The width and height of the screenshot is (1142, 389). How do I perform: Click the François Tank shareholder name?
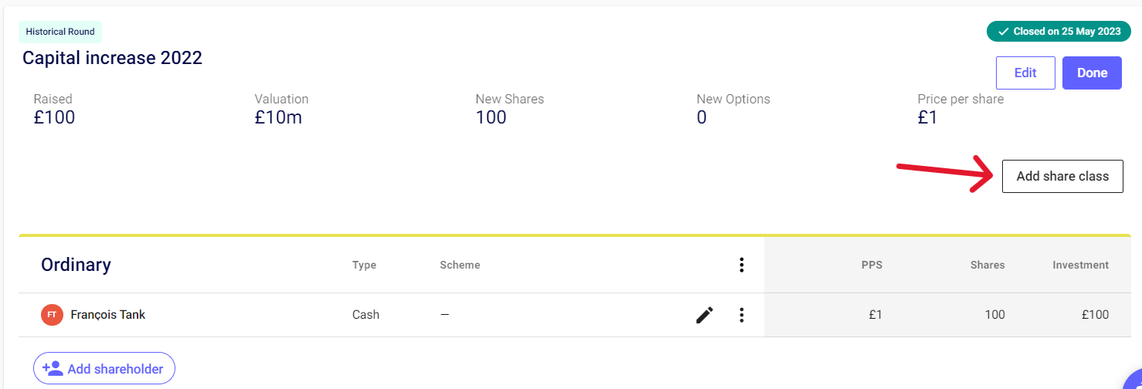point(107,315)
